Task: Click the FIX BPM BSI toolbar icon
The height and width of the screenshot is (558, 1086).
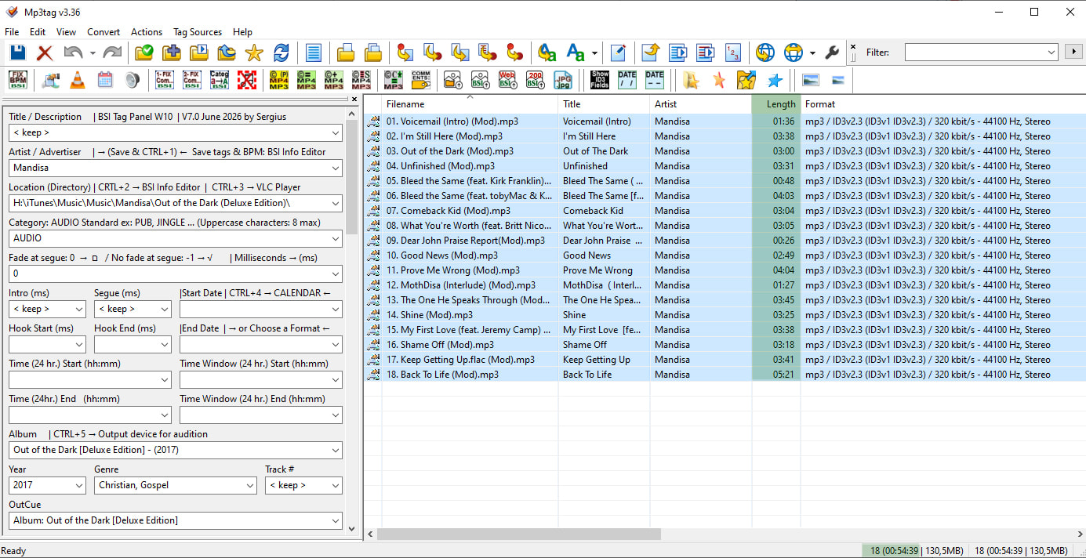Action: coord(18,79)
